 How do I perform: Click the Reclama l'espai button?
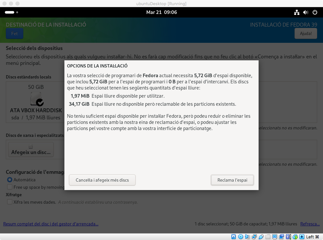[232, 180]
